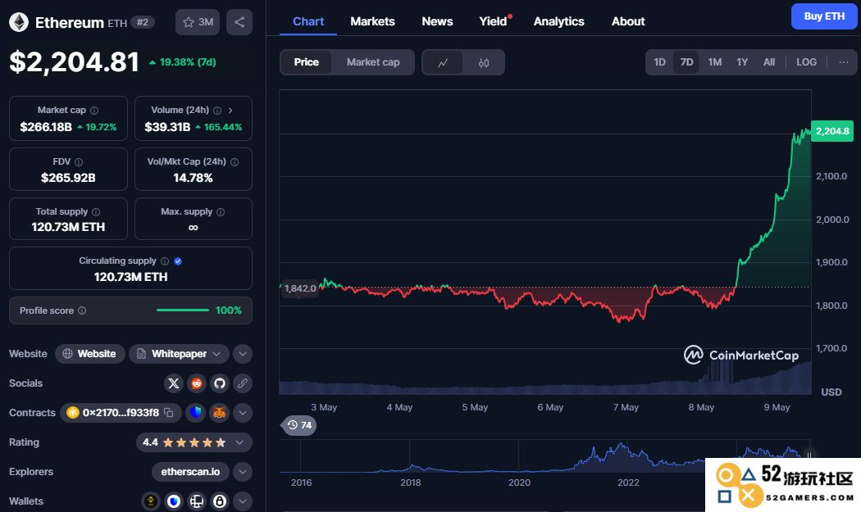Viewport: 861px width, 512px height.
Task: Expand more explorers beside etherscan.io
Action: pos(243,471)
